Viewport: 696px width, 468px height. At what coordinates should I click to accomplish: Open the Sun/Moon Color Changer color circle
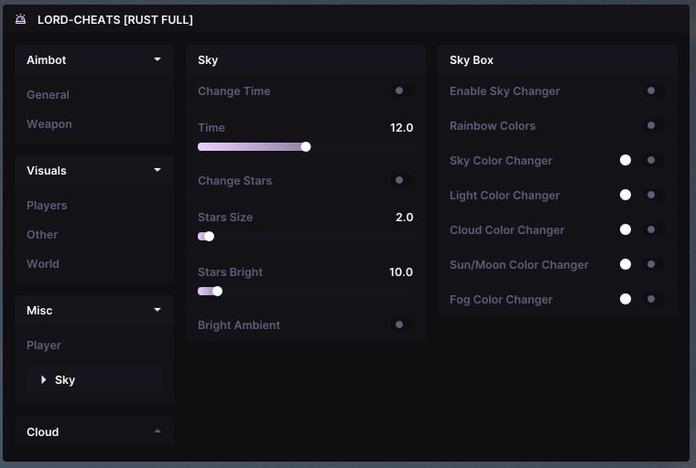point(625,264)
